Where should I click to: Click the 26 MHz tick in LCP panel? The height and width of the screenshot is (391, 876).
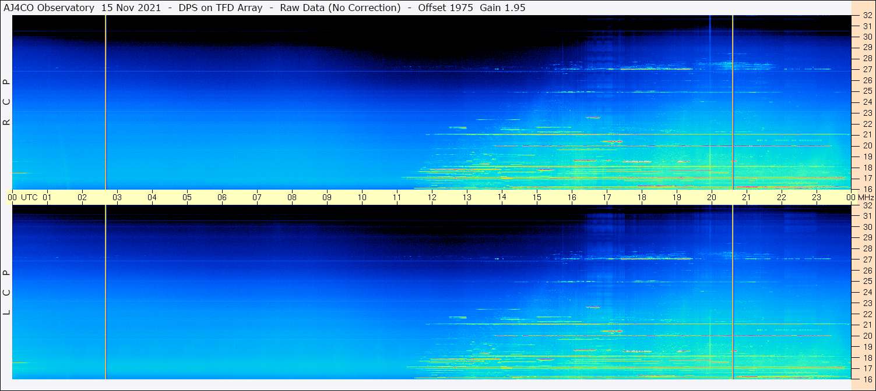(x=867, y=271)
